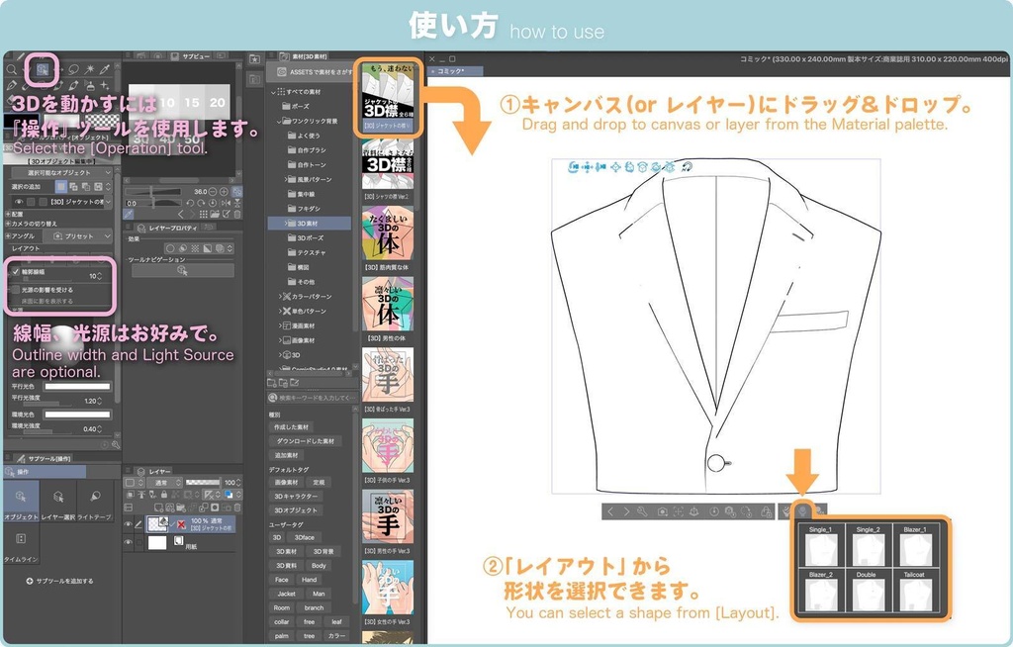Image resolution: width=1013 pixels, height=647 pixels.
Task: Click the layer mask icon in Layer panel
Action: click(x=215, y=508)
